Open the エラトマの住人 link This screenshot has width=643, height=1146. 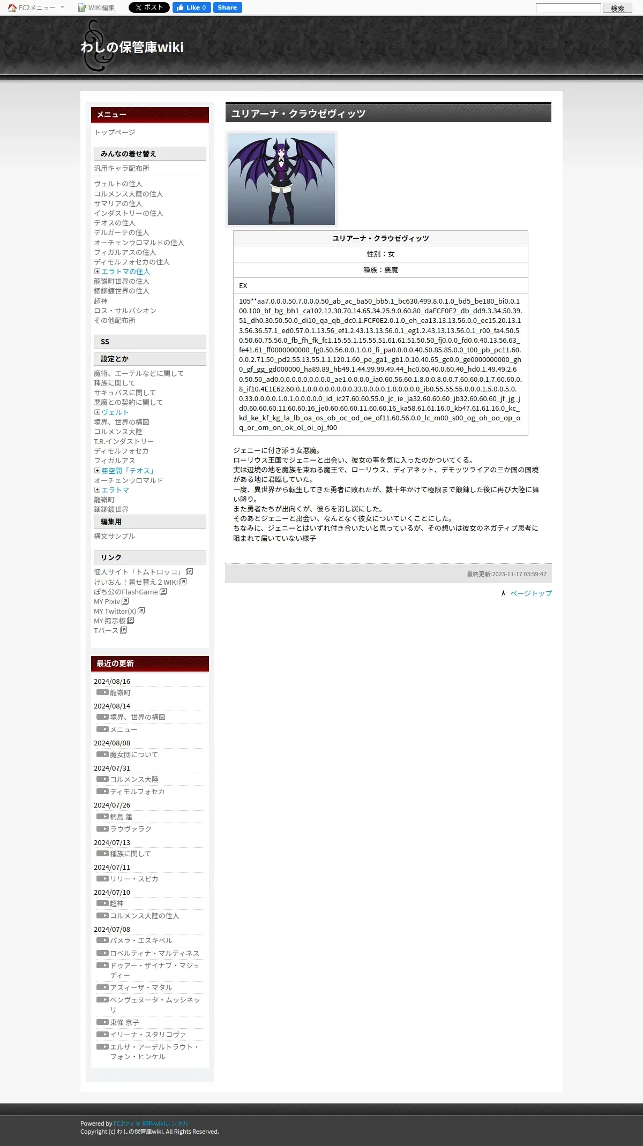point(125,272)
